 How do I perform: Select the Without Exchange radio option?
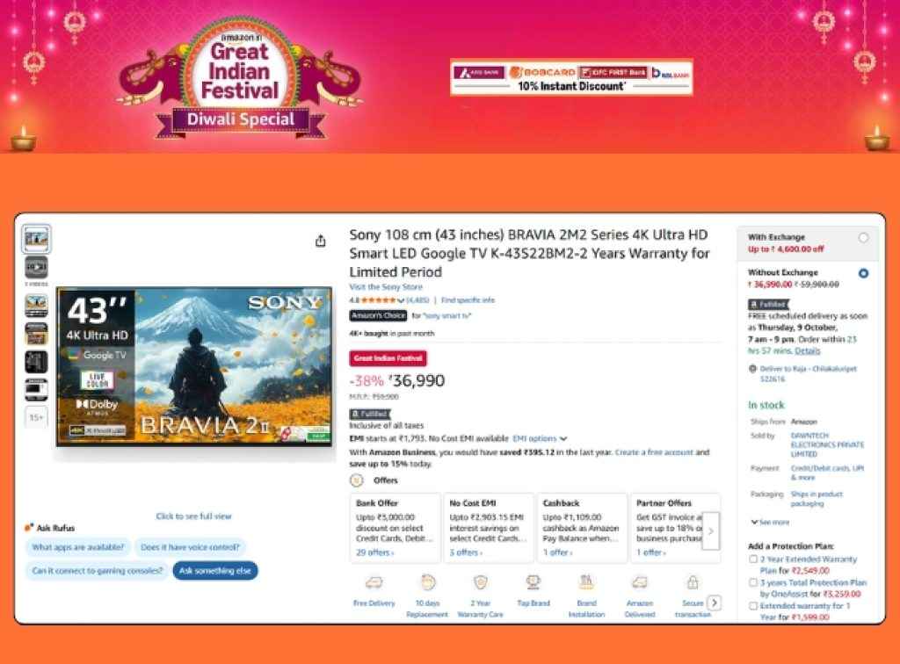tap(863, 273)
